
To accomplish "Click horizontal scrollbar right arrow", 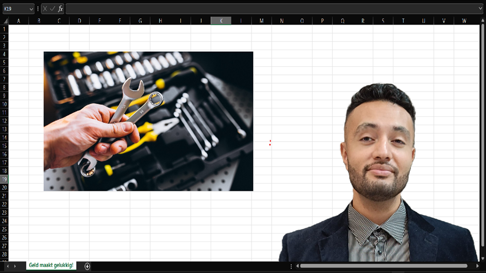I will click(477, 266).
